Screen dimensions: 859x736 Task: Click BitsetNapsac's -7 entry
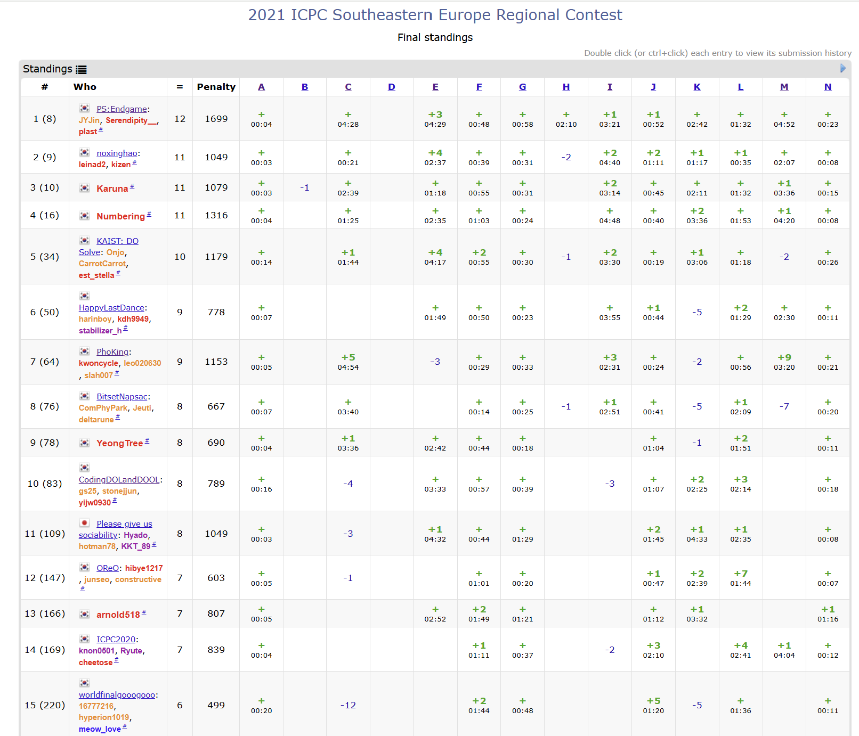pos(784,406)
